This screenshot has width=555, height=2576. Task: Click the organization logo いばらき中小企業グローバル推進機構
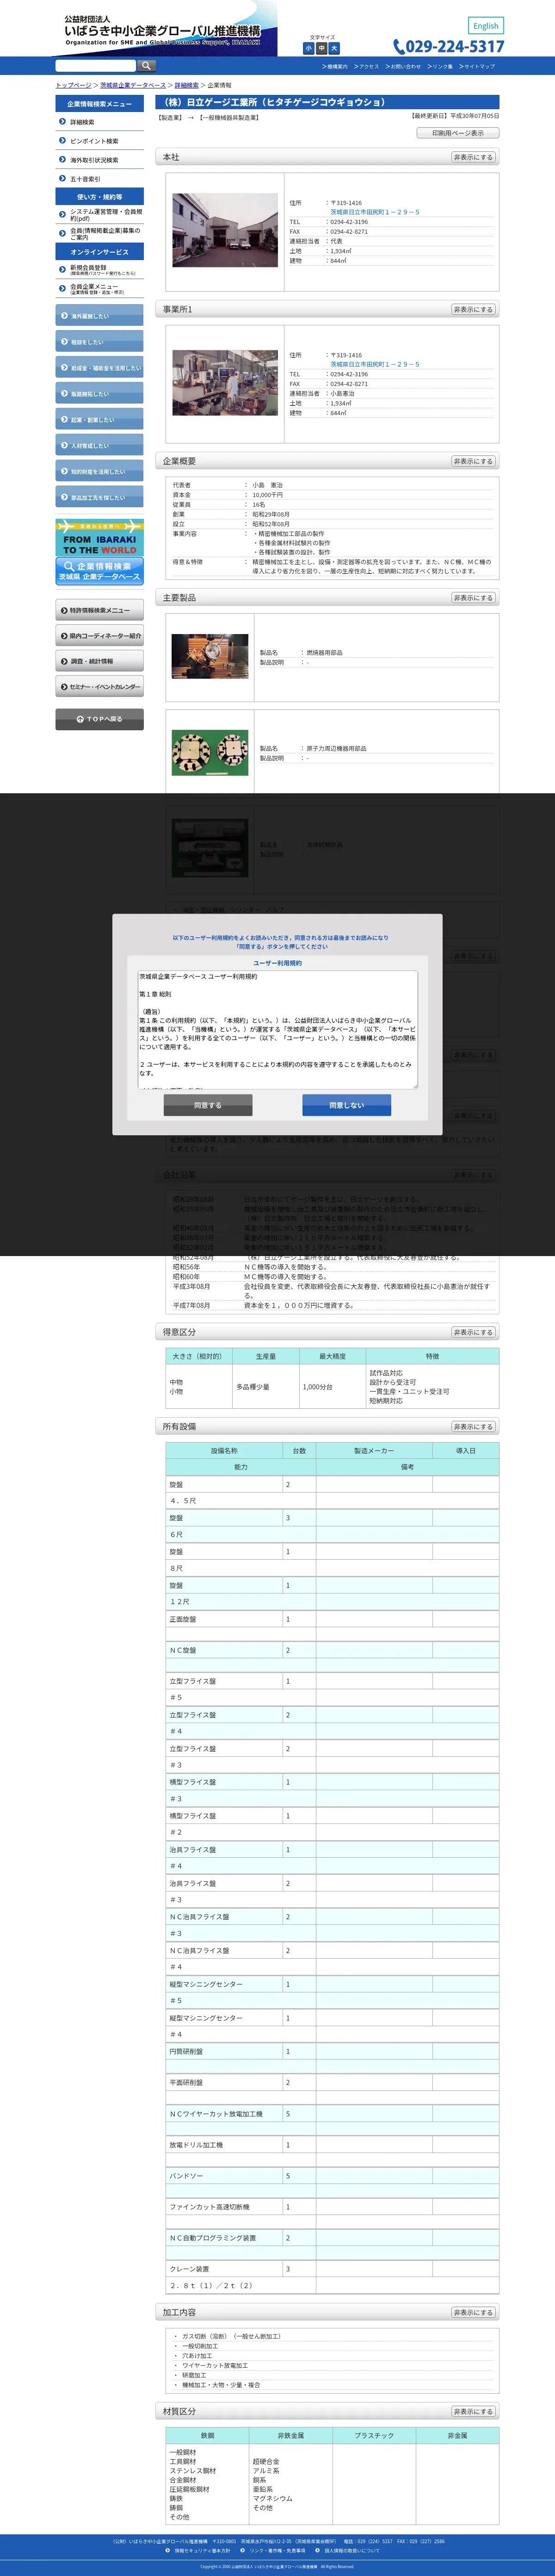click(x=163, y=31)
